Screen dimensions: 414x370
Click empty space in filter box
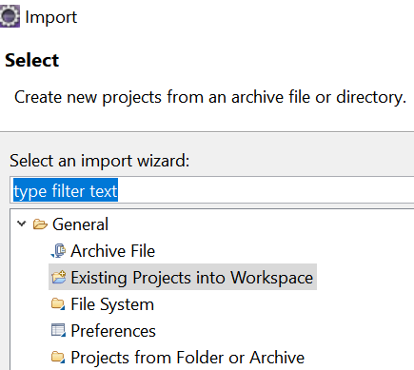pos(266,190)
